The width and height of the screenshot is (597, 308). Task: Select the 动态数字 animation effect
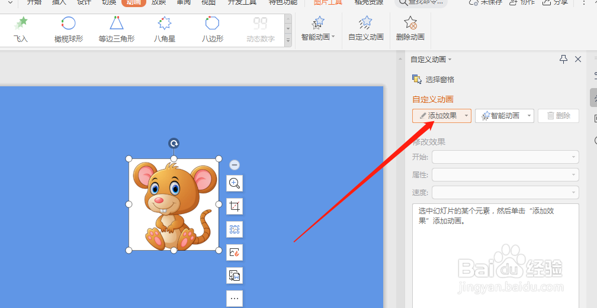[x=261, y=30]
